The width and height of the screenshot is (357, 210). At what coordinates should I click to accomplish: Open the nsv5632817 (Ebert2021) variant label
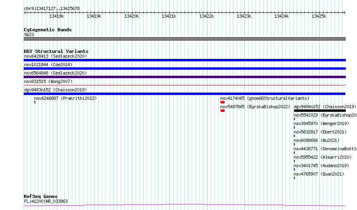[320, 132]
